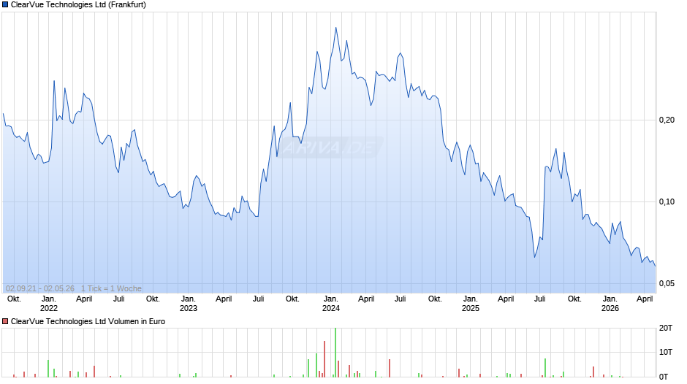Viewport: 687px width, 384px height.
Task: Click the '1 Tick = 1 Woche' note
Action: click(x=111, y=289)
